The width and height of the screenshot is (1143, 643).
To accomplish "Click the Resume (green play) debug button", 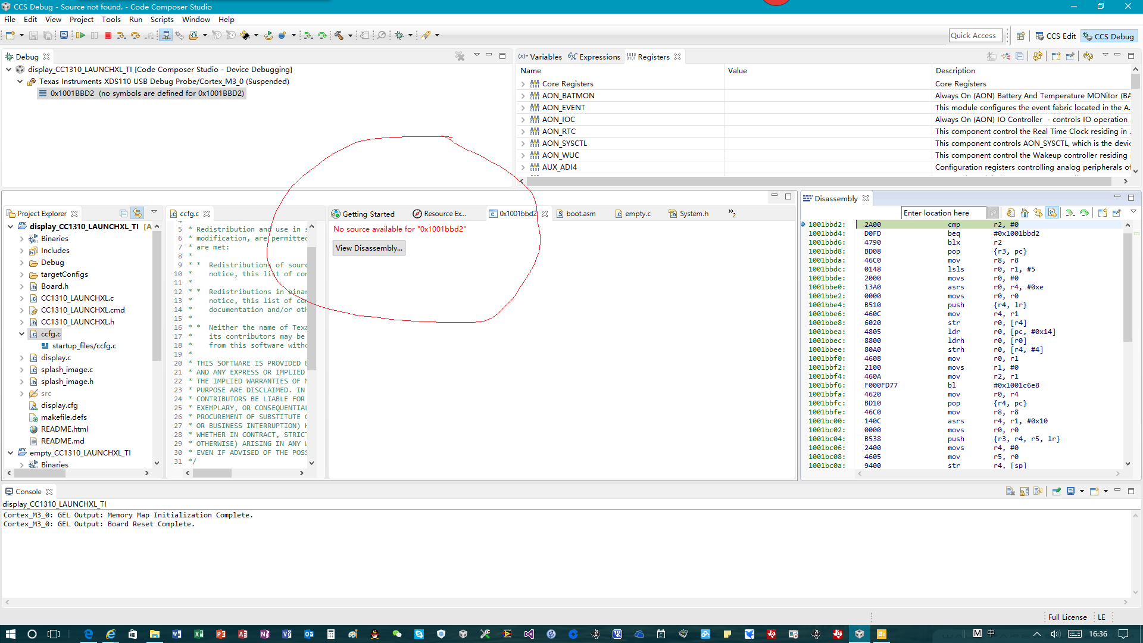I will tap(80, 36).
